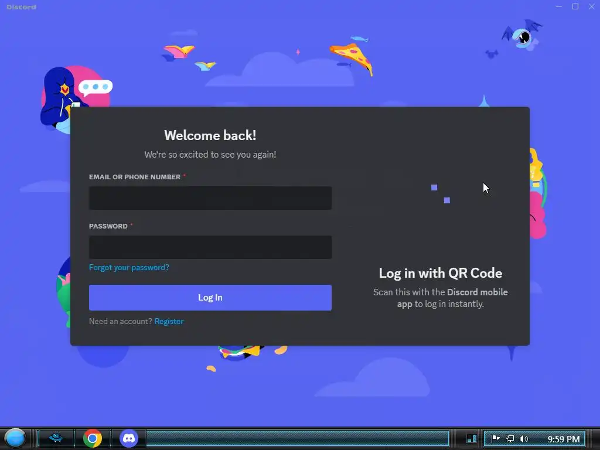
Task: Open the Start menu orb
Action: pos(15,438)
